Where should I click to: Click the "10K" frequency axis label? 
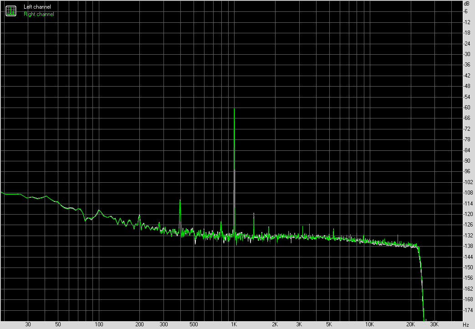click(x=369, y=324)
